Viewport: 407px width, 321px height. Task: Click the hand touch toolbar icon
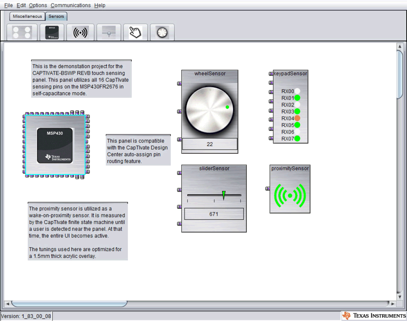(135, 33)
